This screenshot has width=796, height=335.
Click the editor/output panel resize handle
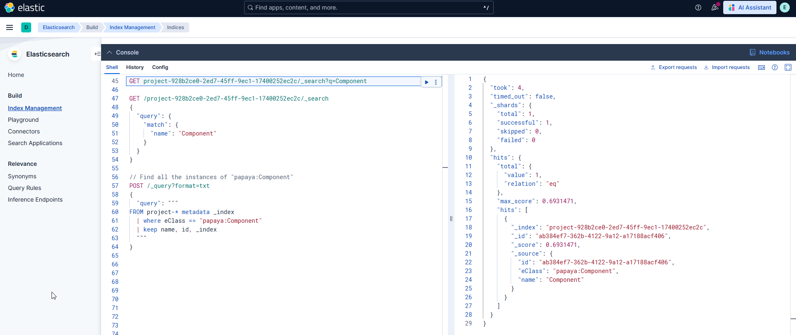(x=451, y=219)
